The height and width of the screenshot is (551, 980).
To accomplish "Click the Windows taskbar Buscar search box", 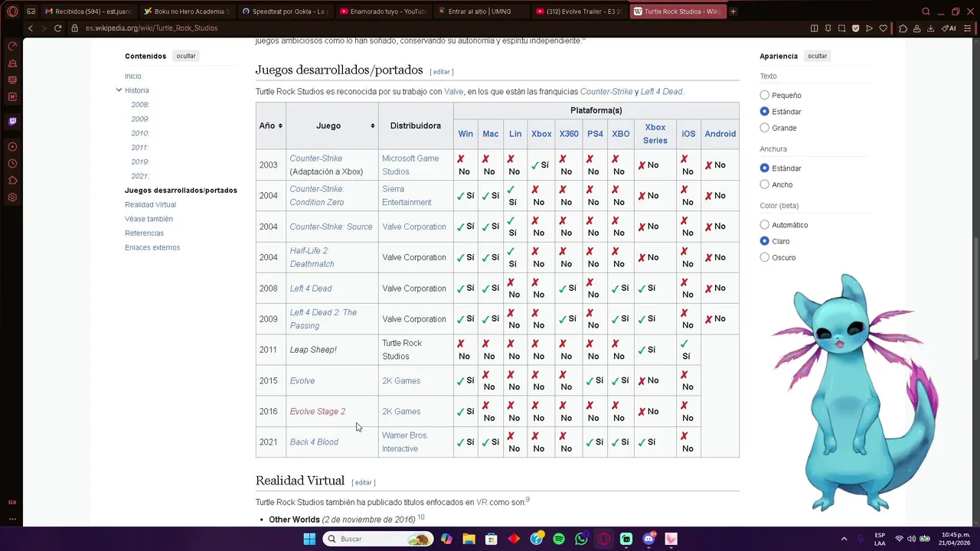I will 377,539.
